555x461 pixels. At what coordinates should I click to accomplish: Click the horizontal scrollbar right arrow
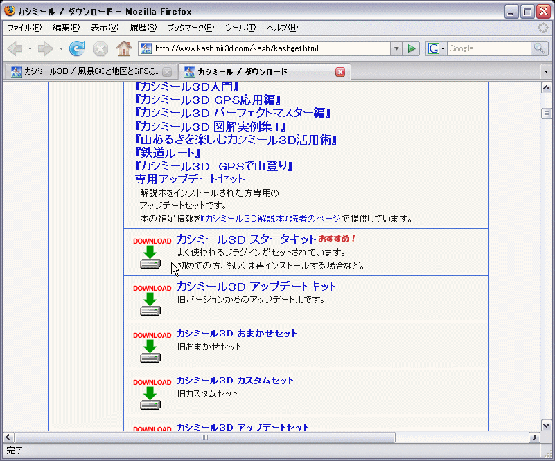pyautogui.click(x=534, y=437)
